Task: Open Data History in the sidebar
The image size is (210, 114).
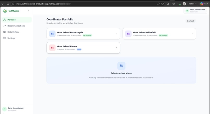Action: [x=17, y=32]
